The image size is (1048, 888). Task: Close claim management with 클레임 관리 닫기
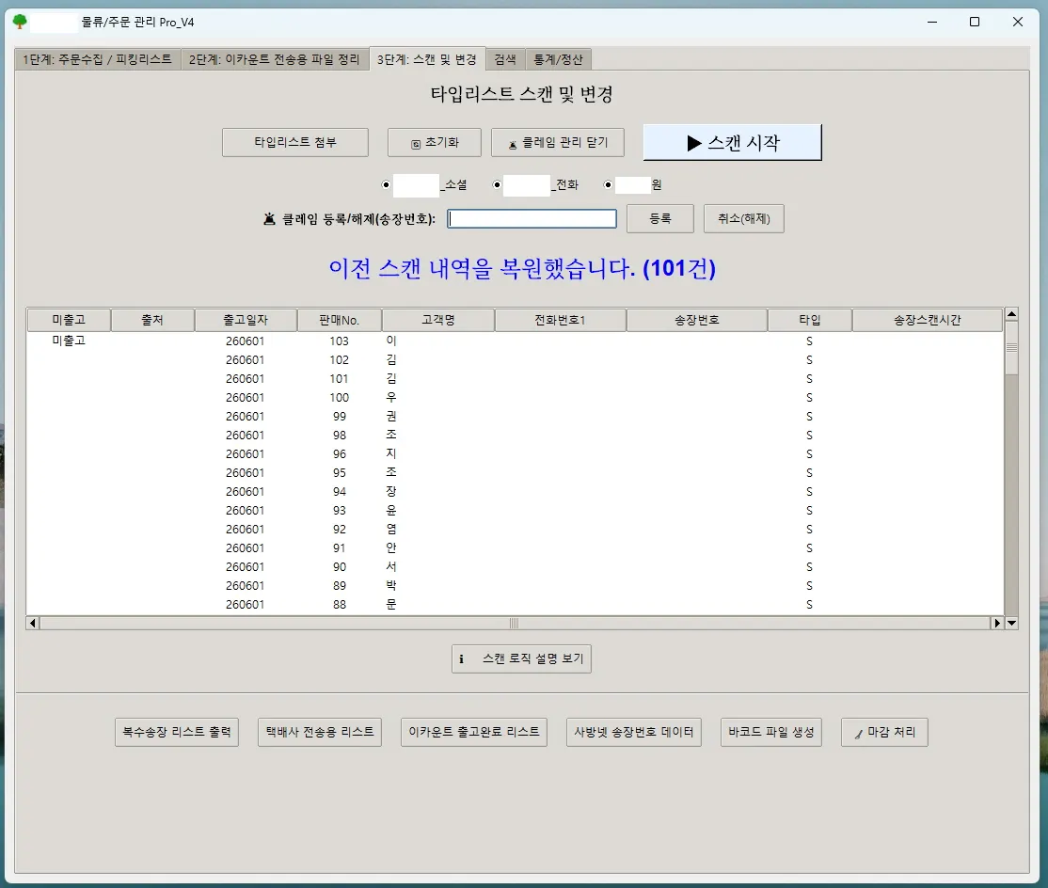coord(558,142)
